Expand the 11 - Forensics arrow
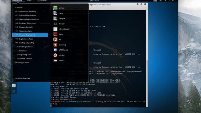201x113 pixels. click(x=44, y=51)
